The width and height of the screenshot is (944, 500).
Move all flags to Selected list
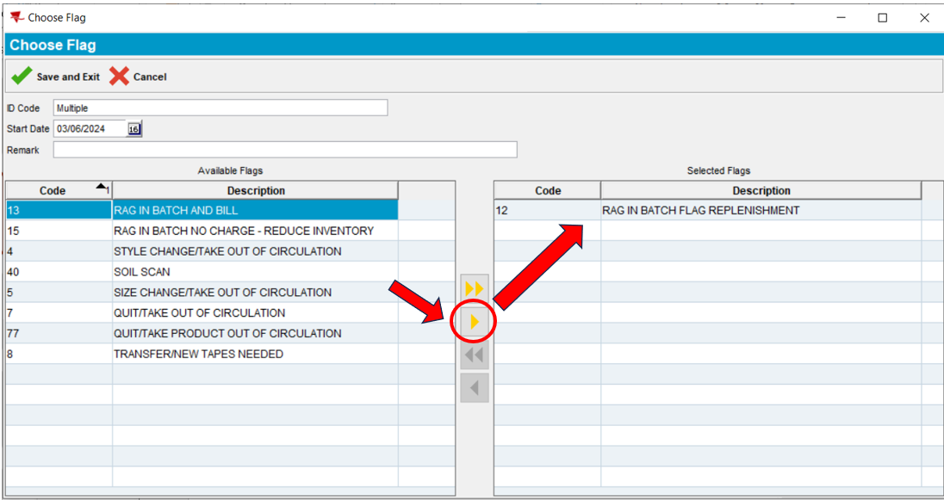[475, 289]
